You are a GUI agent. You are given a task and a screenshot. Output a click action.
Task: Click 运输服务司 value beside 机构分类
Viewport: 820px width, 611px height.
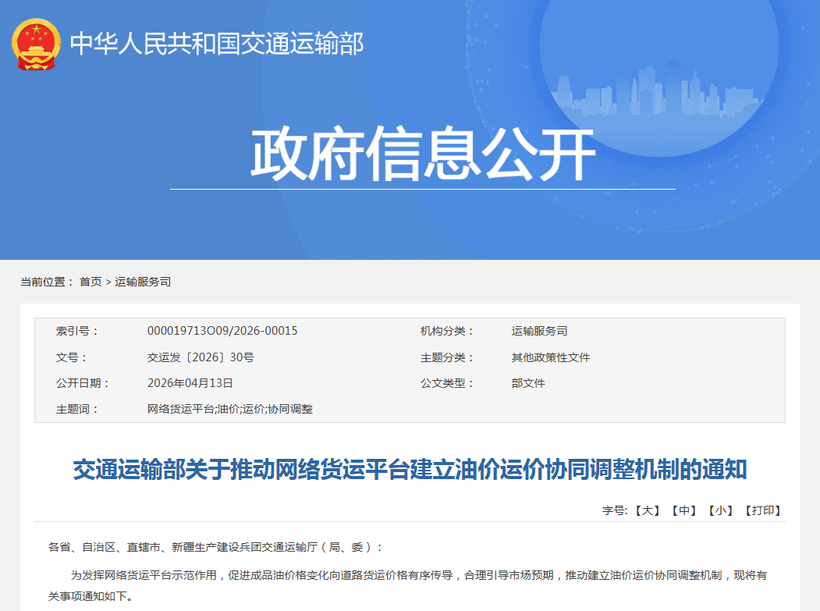[539, 331]
